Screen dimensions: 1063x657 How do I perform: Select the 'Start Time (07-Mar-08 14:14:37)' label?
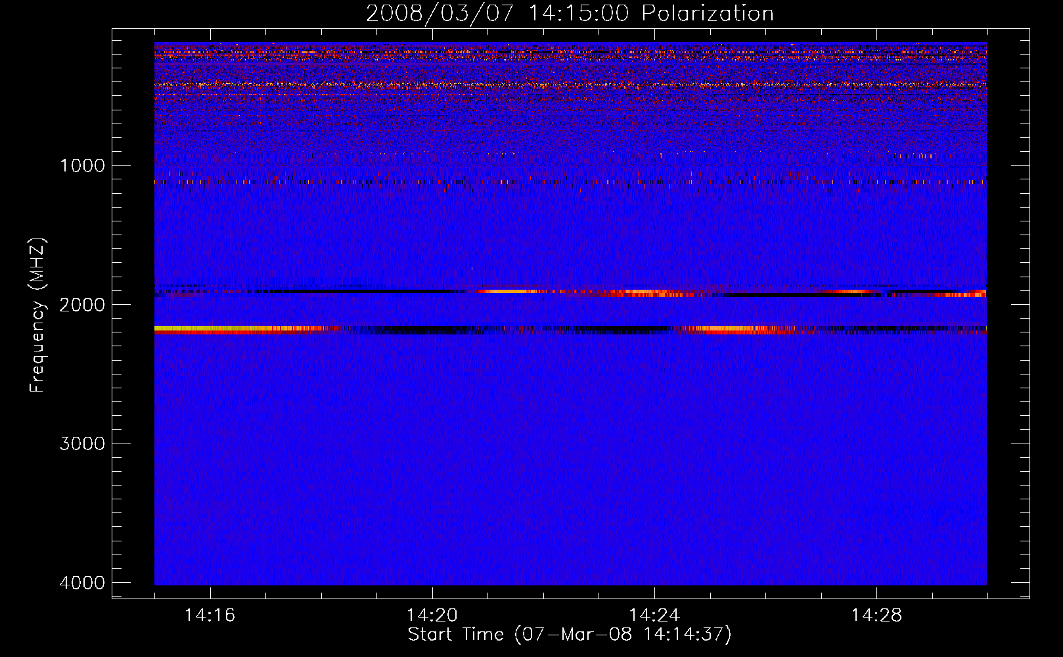tap(570, 635)
